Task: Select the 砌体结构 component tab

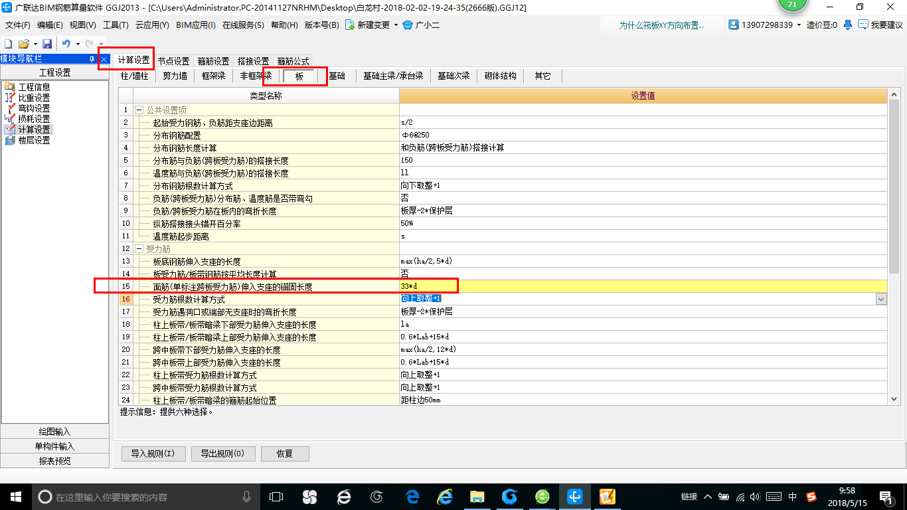Action: pos(500,76)
